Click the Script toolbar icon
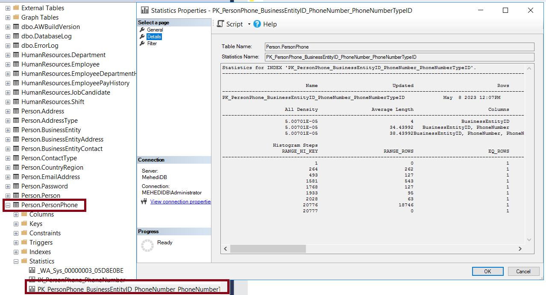Screen dimensions: 546x295 220,24
